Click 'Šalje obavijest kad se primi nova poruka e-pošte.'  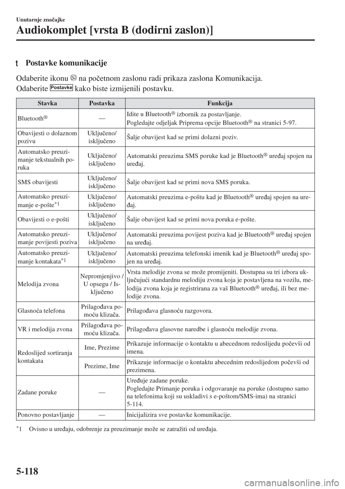point(191,219)
